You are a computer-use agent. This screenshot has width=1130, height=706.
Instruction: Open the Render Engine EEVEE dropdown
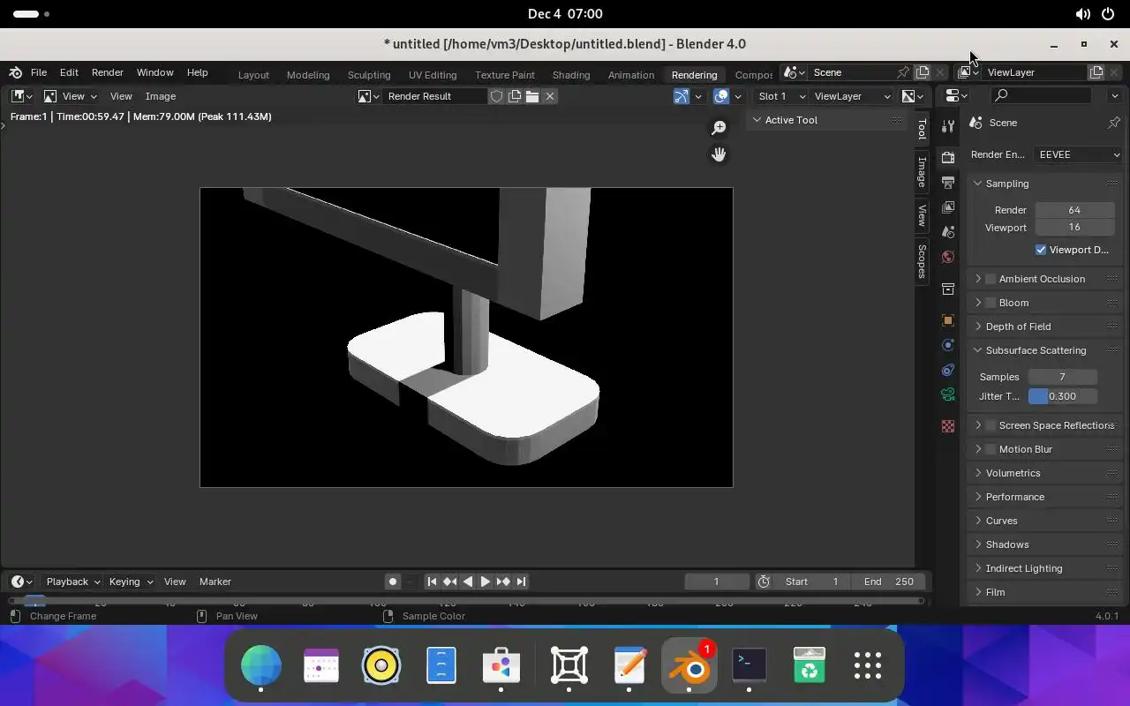(1078, 154)
